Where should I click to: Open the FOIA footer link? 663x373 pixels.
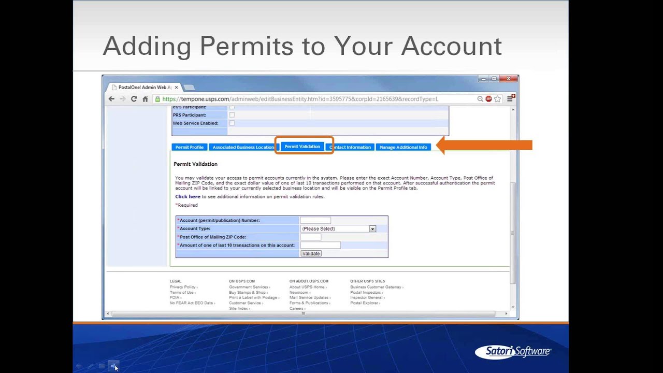click(x=175, y=298)
